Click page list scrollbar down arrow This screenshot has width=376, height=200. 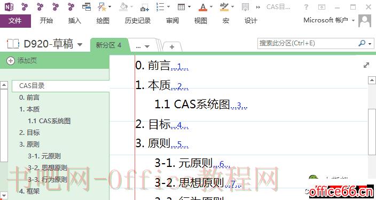coord(4,195)
